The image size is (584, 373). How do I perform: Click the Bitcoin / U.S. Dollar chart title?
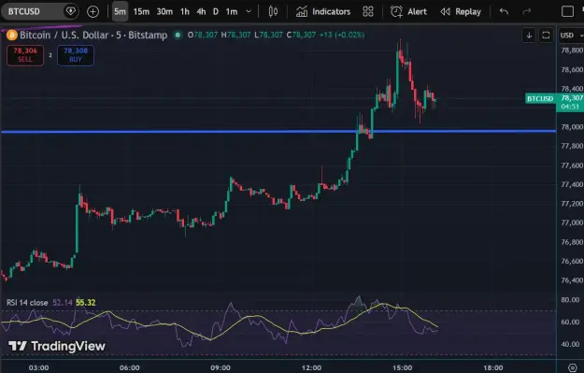point(93,35)
